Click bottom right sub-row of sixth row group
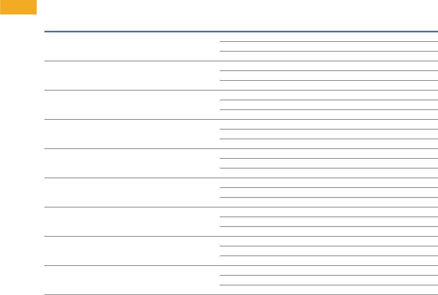The width and height of the screenshot is (438, 295). pyautogui.click(x=328, y=202)
